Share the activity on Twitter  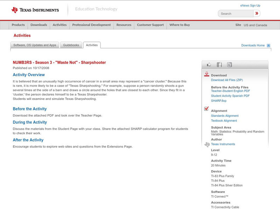pos(229,64)
